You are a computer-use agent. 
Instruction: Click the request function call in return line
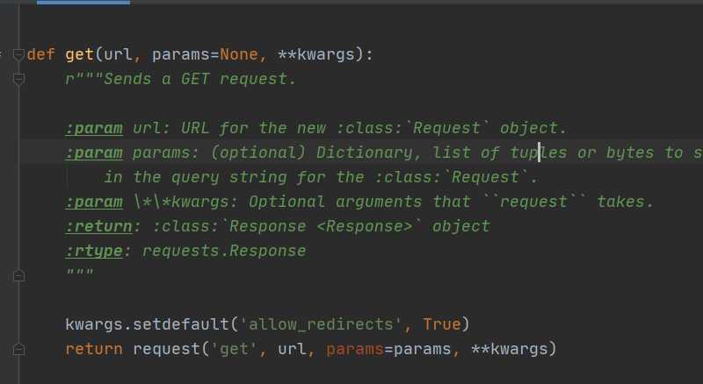pyautogui.click(x=166, y=349)
